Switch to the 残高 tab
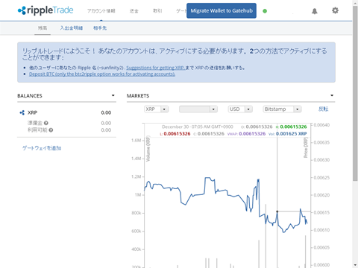 coord(43,28)
